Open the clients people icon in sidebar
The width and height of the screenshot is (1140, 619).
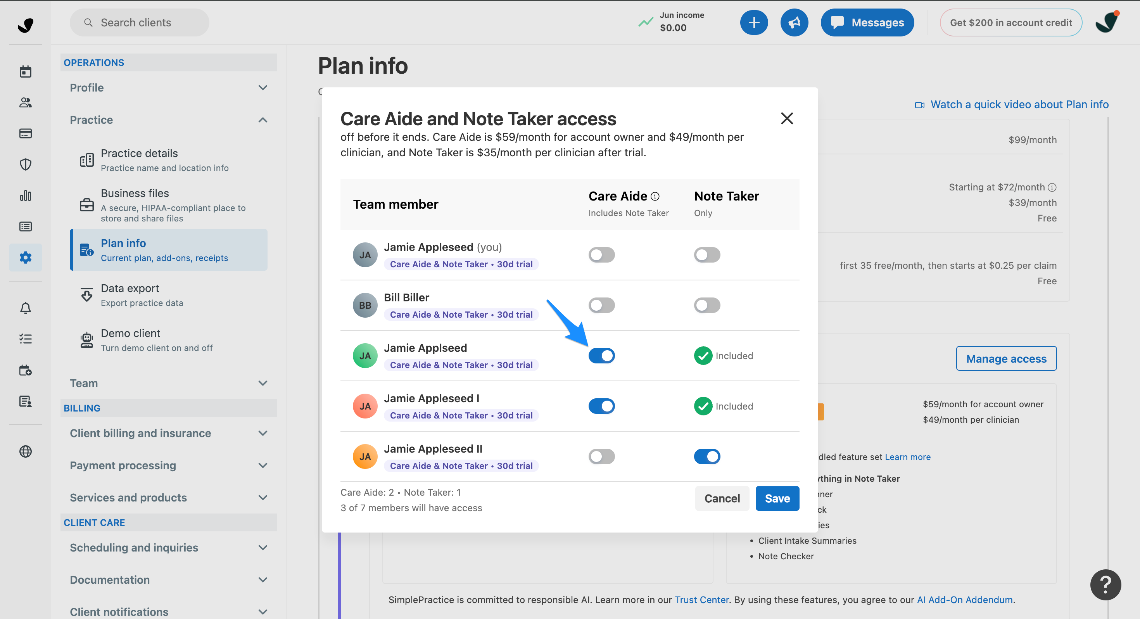(25, 102)
